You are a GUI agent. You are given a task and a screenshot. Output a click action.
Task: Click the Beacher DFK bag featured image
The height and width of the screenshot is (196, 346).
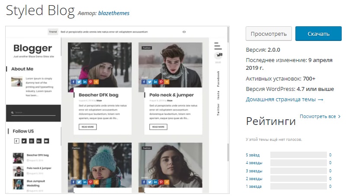pos(100,65)
